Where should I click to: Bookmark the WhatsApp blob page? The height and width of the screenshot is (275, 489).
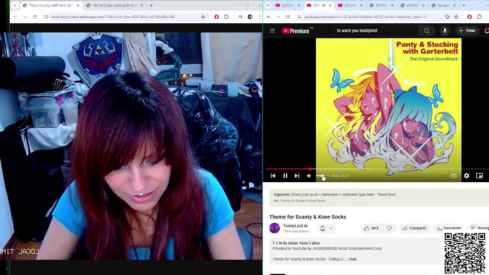pyautogui.click(x=203, y=17)
